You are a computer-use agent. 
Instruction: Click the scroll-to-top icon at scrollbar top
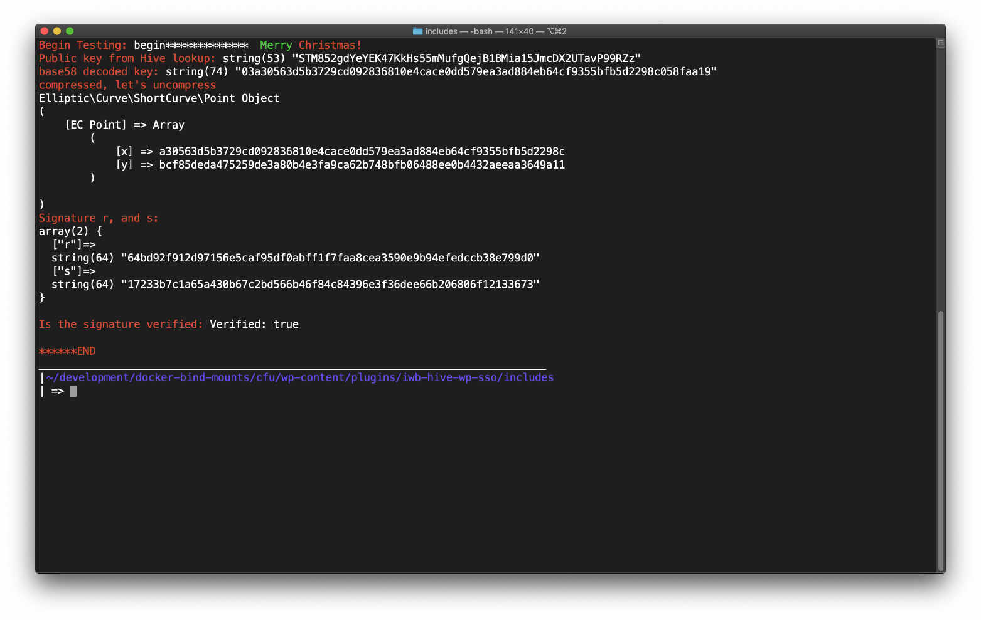pos(940,43)
